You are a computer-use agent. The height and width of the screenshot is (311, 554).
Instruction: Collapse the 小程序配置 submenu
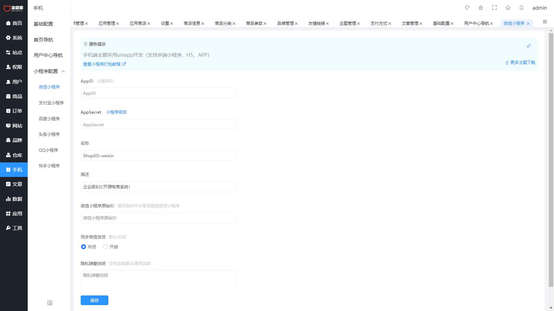63,71
